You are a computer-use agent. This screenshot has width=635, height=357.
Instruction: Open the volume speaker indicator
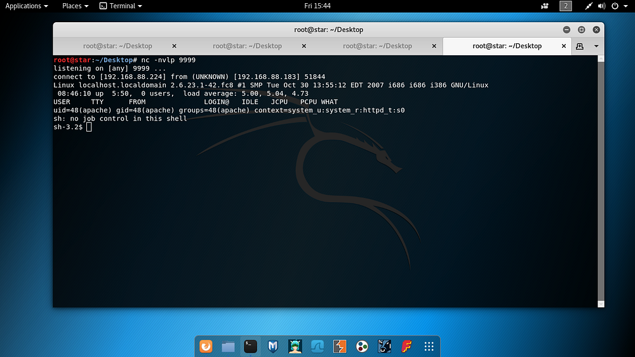602,6
